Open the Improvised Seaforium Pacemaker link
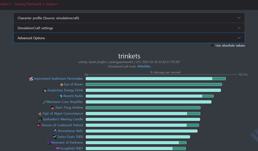 tap(58, 78)
